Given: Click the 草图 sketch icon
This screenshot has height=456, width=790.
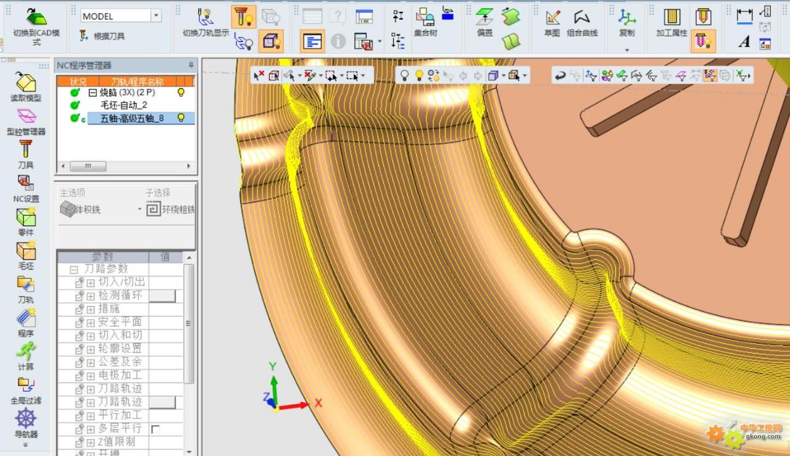Looking at the screenshot, I should (552, 18).
